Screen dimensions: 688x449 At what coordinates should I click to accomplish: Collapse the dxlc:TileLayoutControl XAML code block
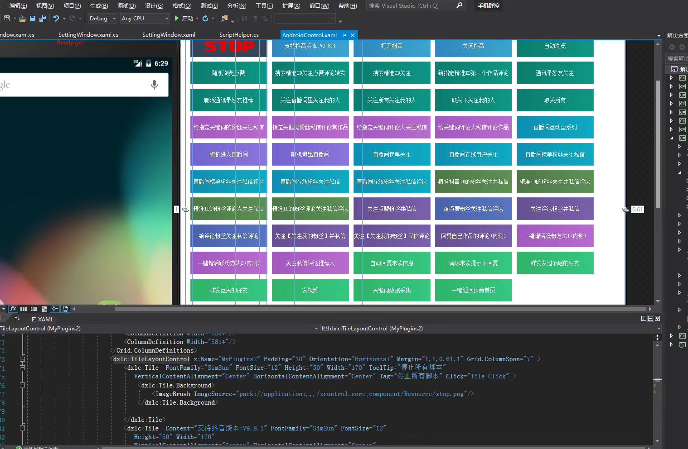click(22, 359)
